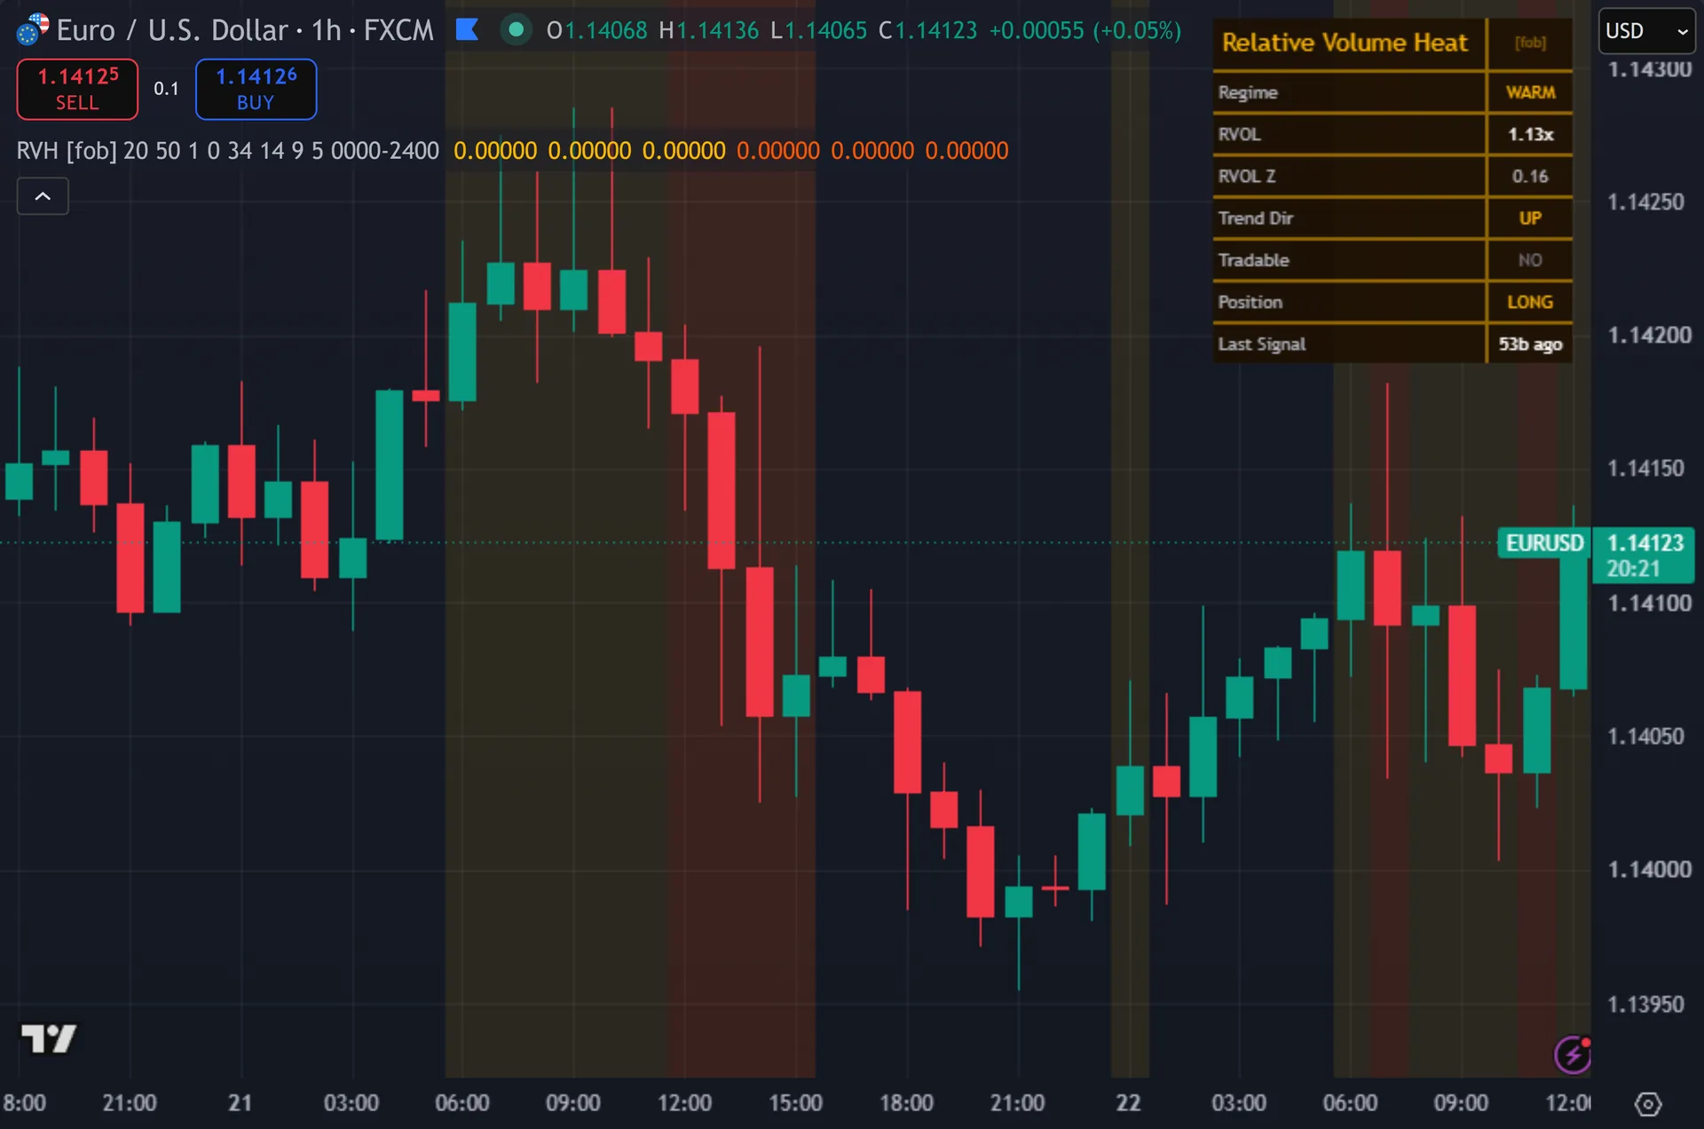Click the countdown timer 20:21

pyautogui.click(x=1633, y=569)
